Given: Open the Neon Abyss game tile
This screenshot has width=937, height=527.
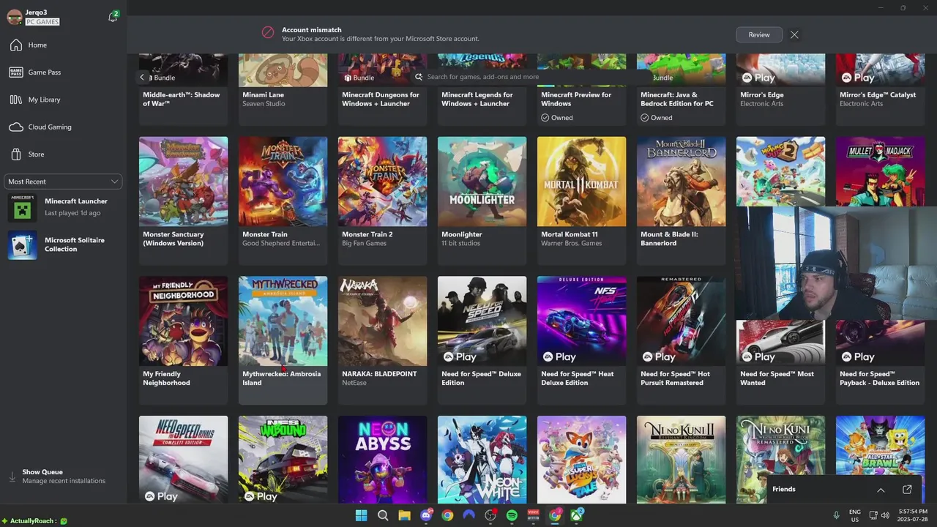Looking at the screenshot, I should tap(382, 460).
